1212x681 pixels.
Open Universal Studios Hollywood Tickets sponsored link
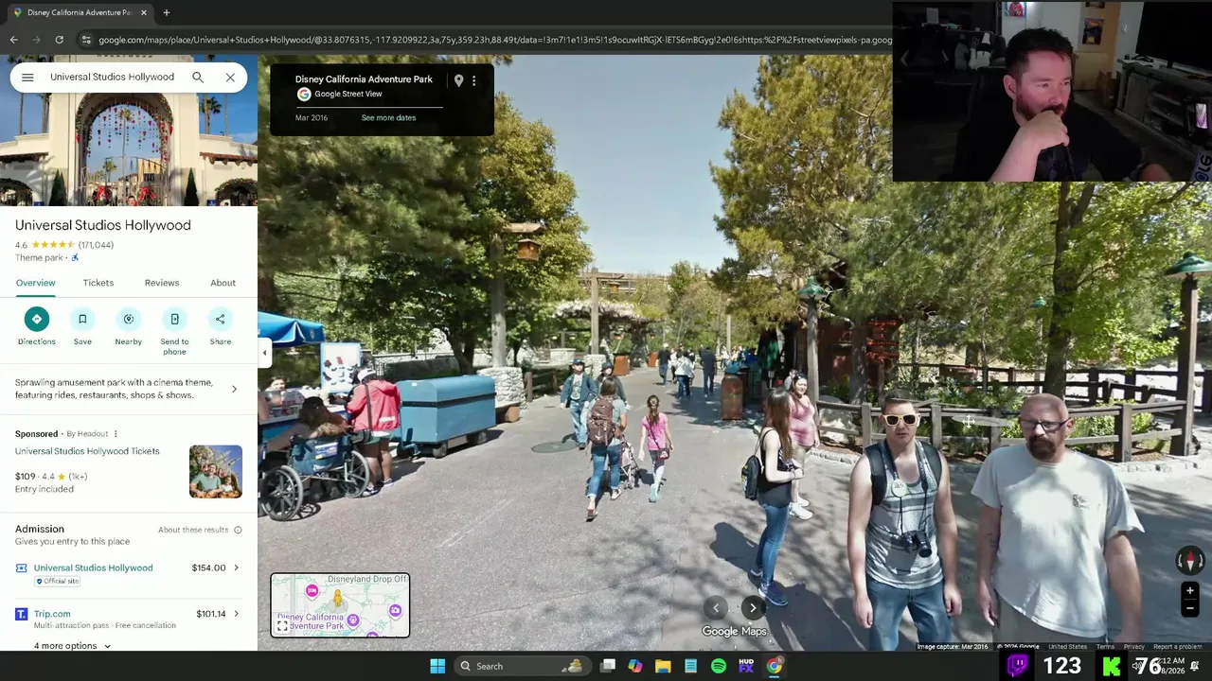click(87, 451)
